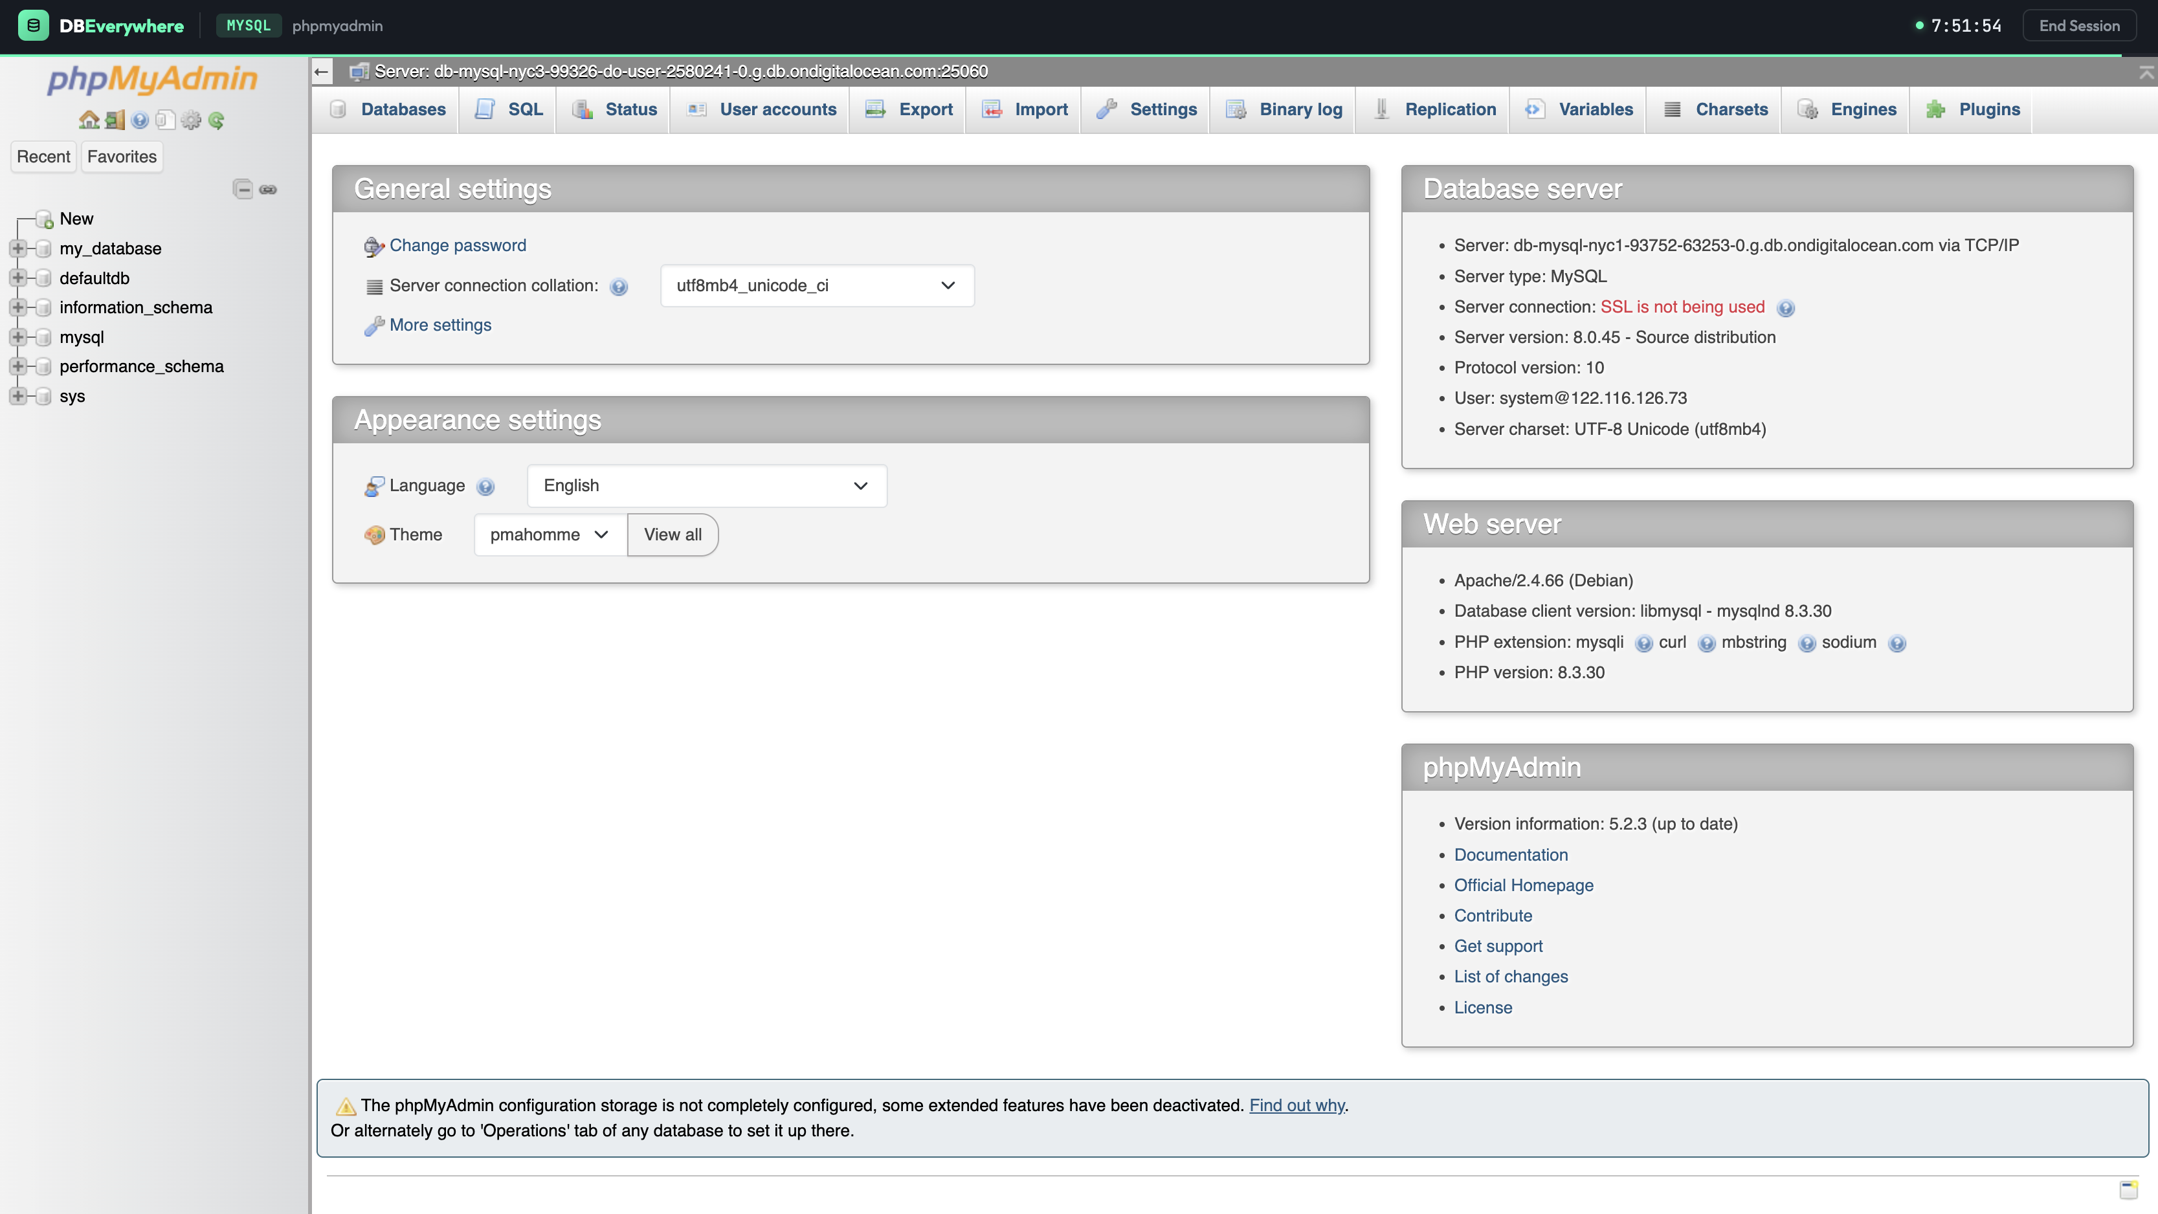2158x1214 pixels.
Task: Click the link-with-main-panel chain icon
Action: (x=268, y=190)
